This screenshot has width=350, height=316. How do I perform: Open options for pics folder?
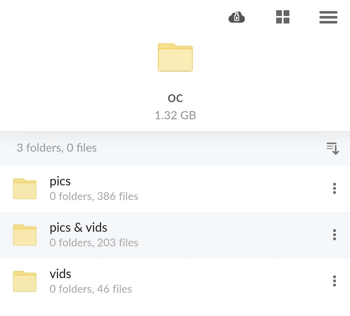pos(334,189)
